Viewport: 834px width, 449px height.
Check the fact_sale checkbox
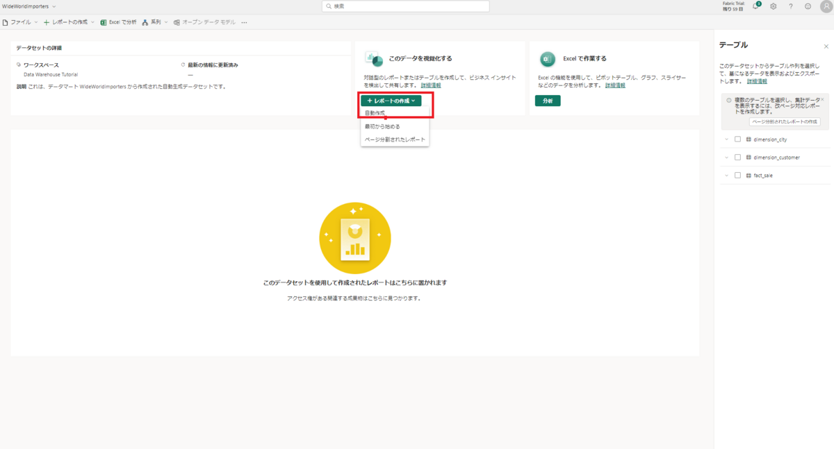(x=737, y=175)
